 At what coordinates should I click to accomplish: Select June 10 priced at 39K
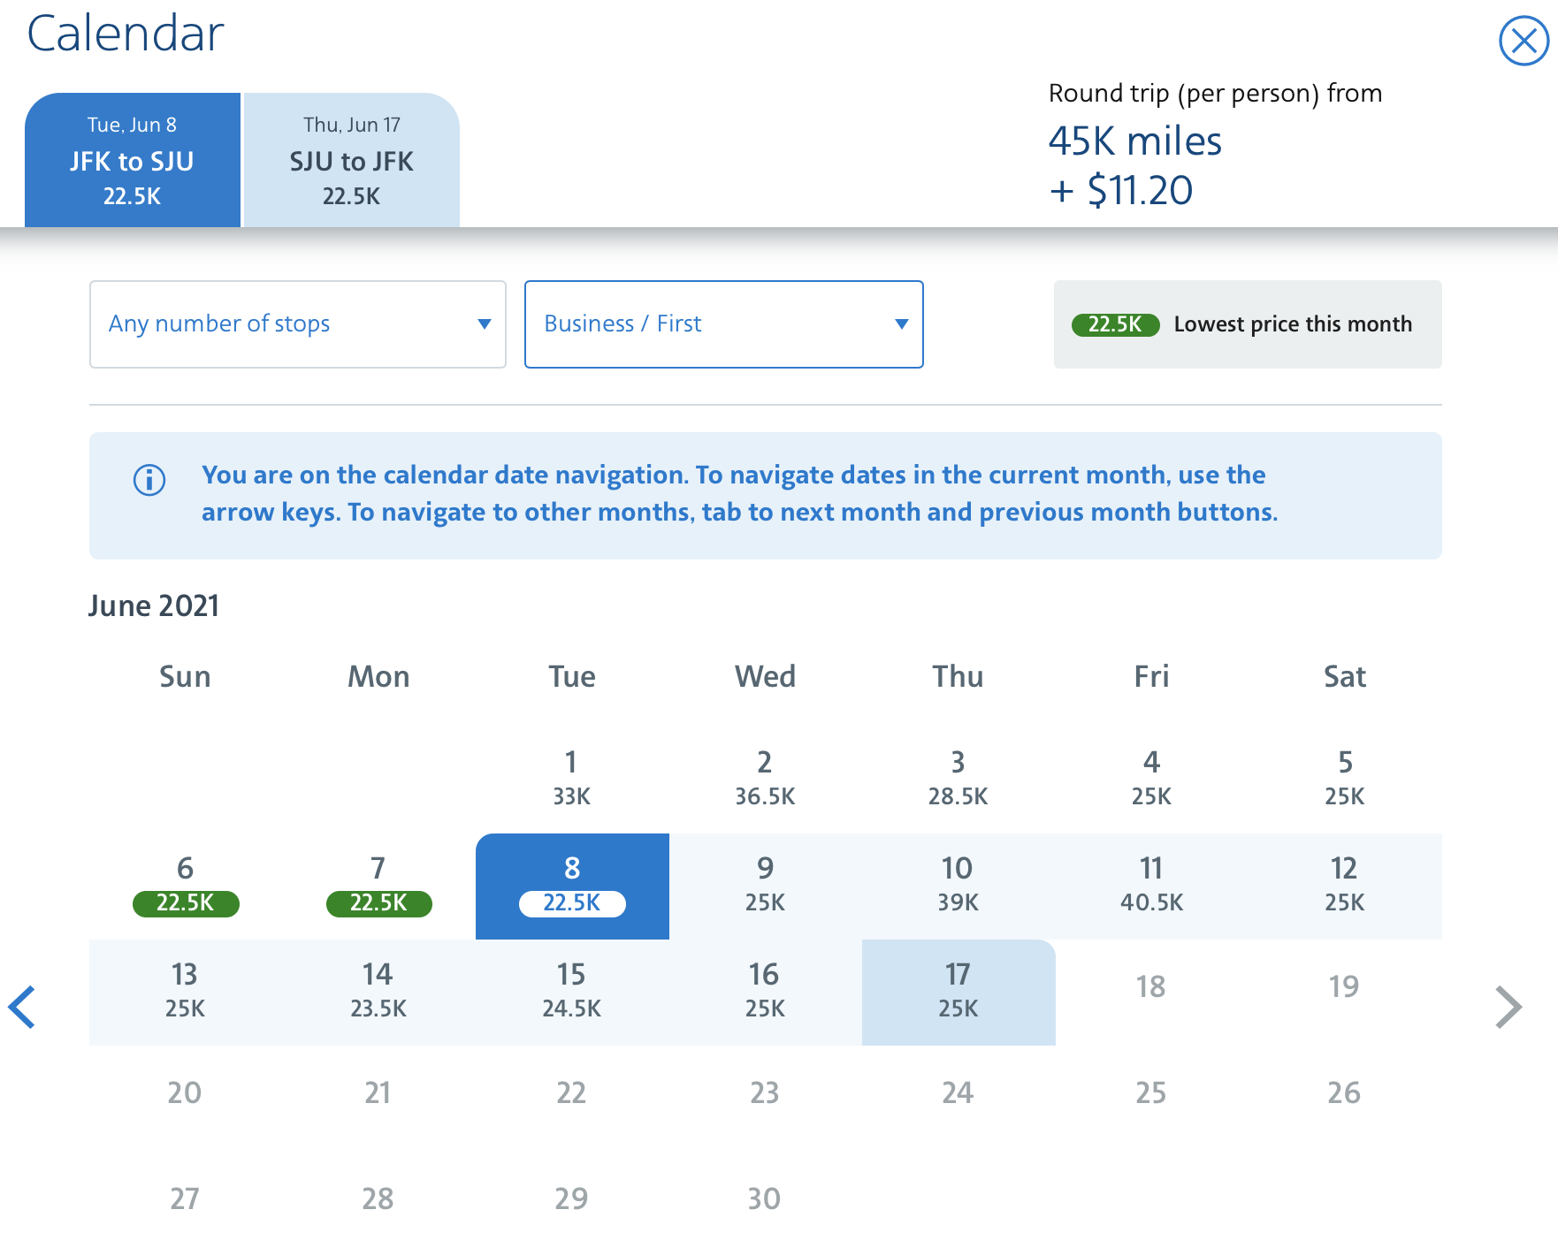click(958, 886)
